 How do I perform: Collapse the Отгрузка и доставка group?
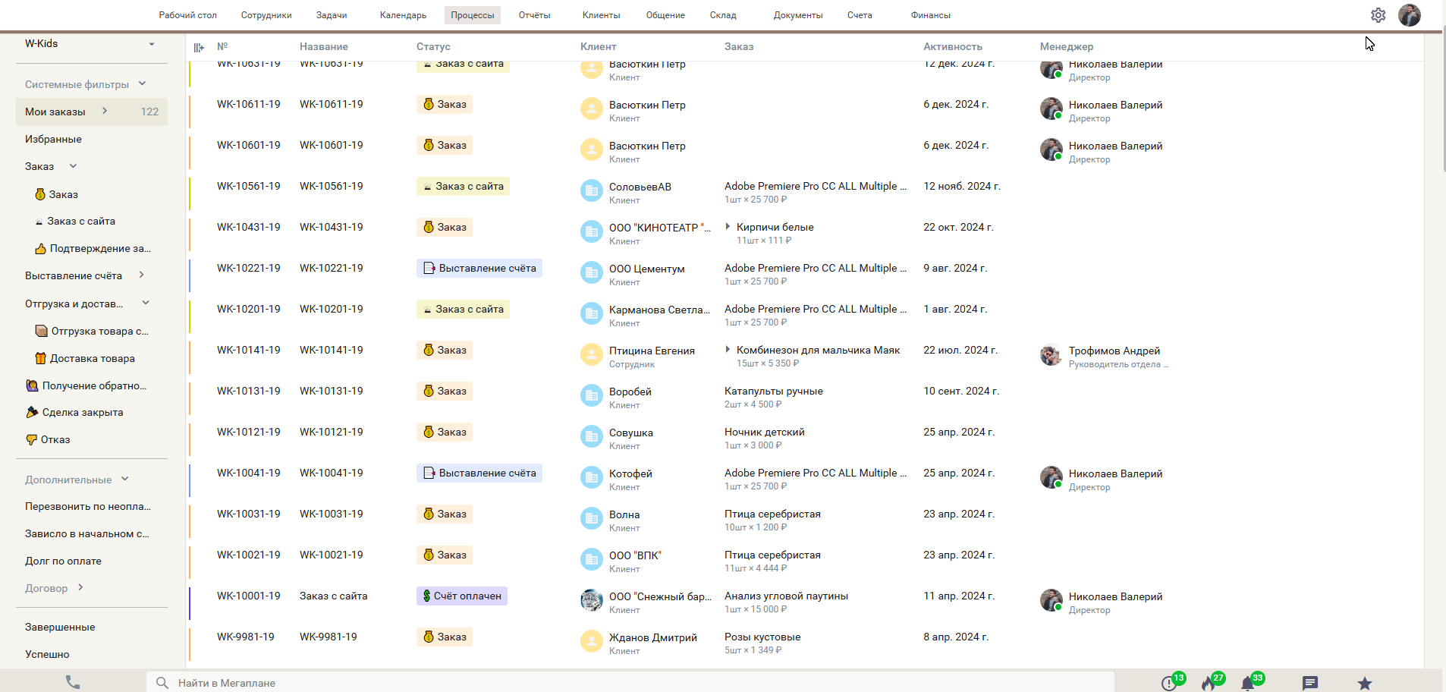[x=146, y=304]
